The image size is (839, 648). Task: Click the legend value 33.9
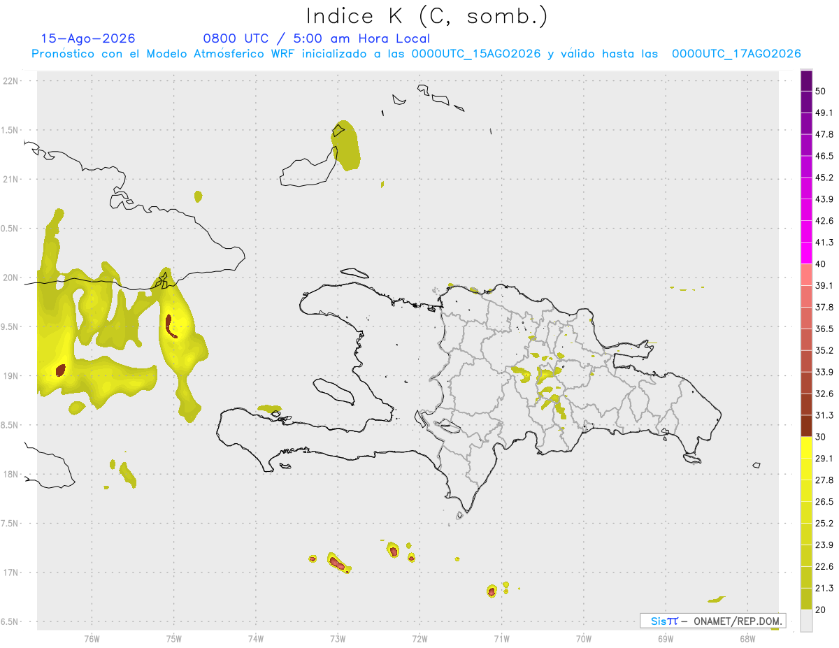[x=824, y=372]
